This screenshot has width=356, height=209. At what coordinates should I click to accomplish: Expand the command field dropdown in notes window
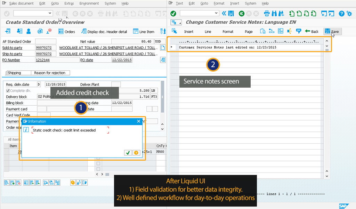coord(217,14)
